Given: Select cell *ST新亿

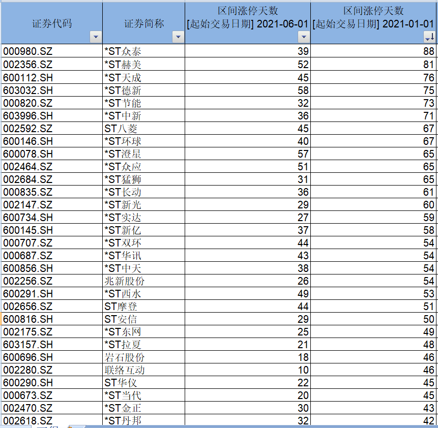Looking at the screenshot, I should pyautogui.click(x=144, y=230).
